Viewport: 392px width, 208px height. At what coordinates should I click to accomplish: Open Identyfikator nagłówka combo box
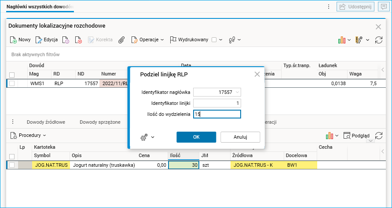pyautogui.click(x=217, y=92)
